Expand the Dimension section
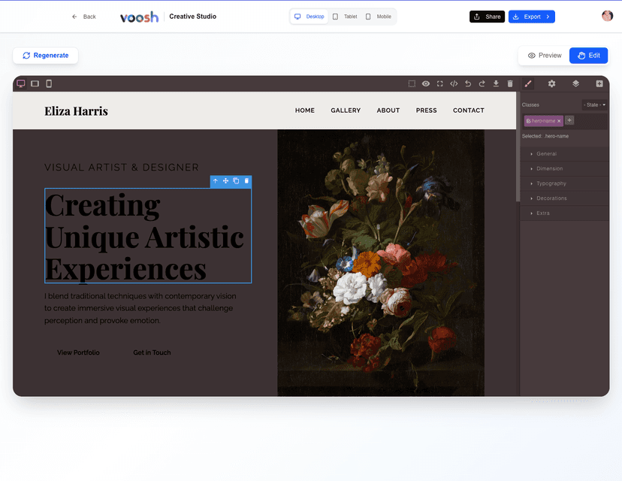 point(563,168)
